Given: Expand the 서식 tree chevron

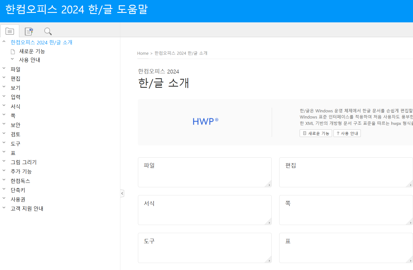Looking at the screenshot, I should pos(4,105).
